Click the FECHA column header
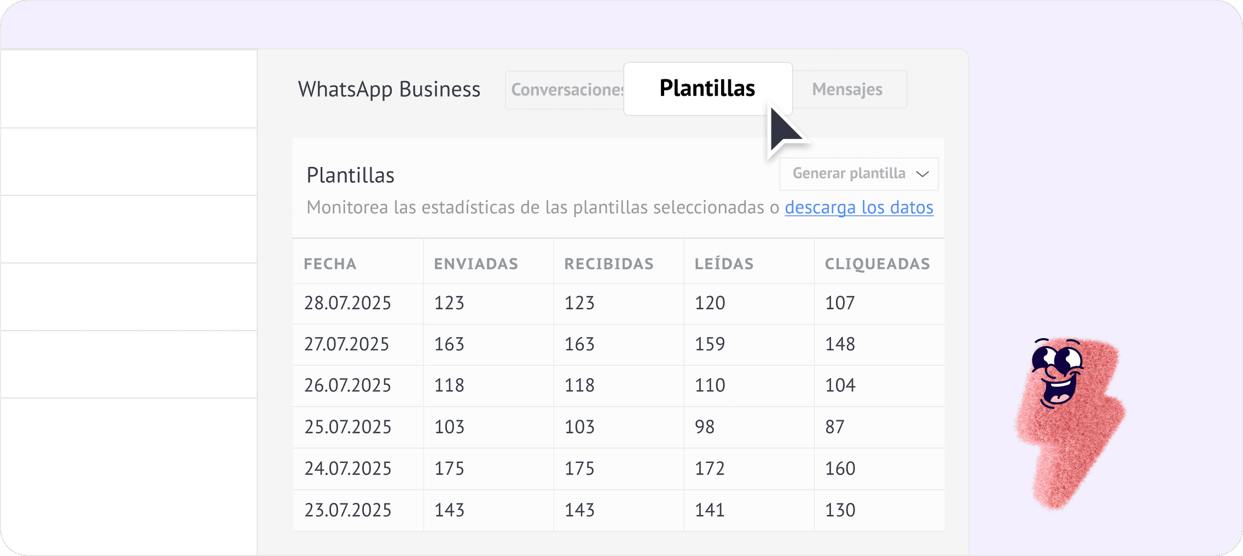Screen dimensions: 1243x556 pyautogui.click(x=330, y=264)
